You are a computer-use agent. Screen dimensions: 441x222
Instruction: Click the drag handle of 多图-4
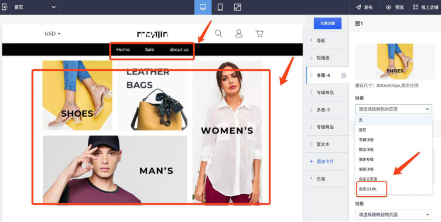click(311, 75)
